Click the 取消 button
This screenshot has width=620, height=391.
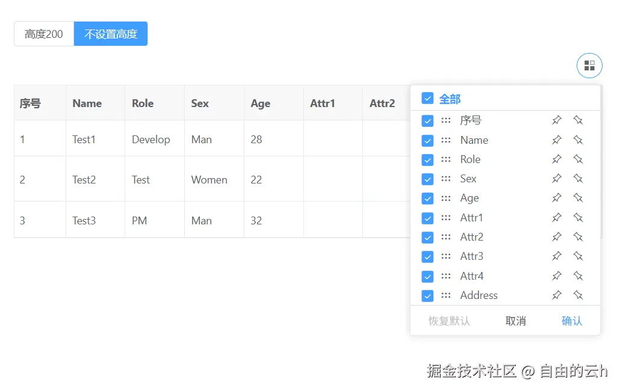click(x=516, y=321)
